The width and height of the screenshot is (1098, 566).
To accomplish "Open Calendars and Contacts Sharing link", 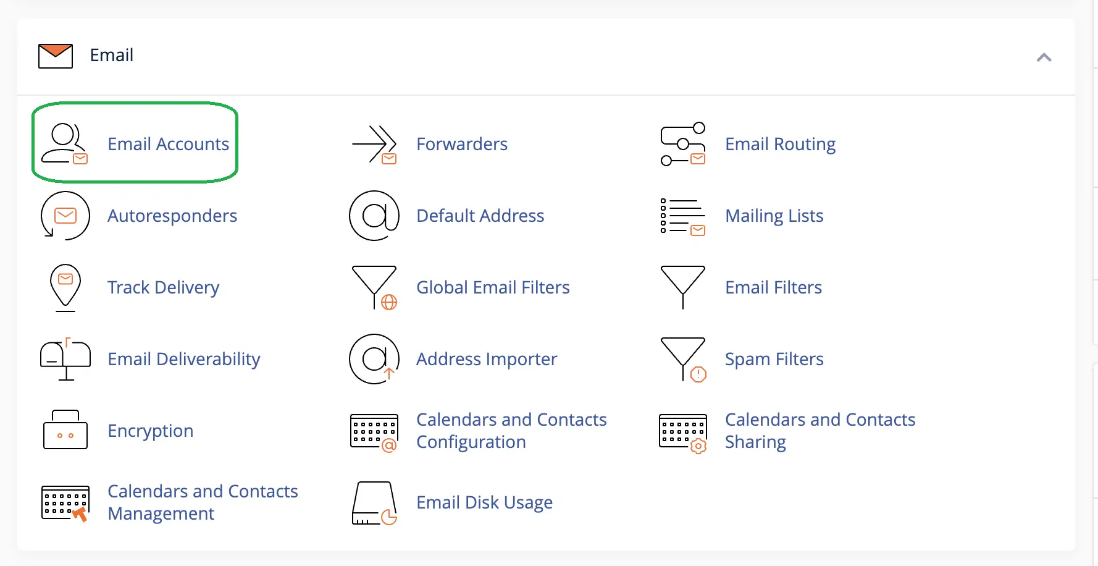I will 819,431.
